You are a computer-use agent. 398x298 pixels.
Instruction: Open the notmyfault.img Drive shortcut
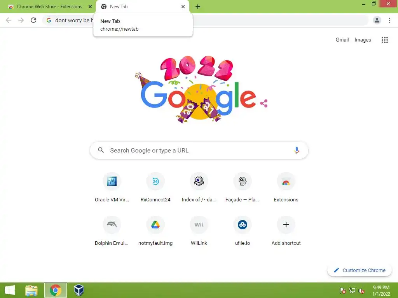coord(155,231)
